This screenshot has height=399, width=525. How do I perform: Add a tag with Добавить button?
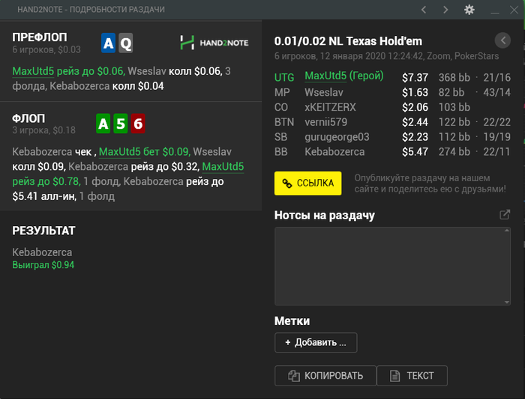[x=315, y=343]
